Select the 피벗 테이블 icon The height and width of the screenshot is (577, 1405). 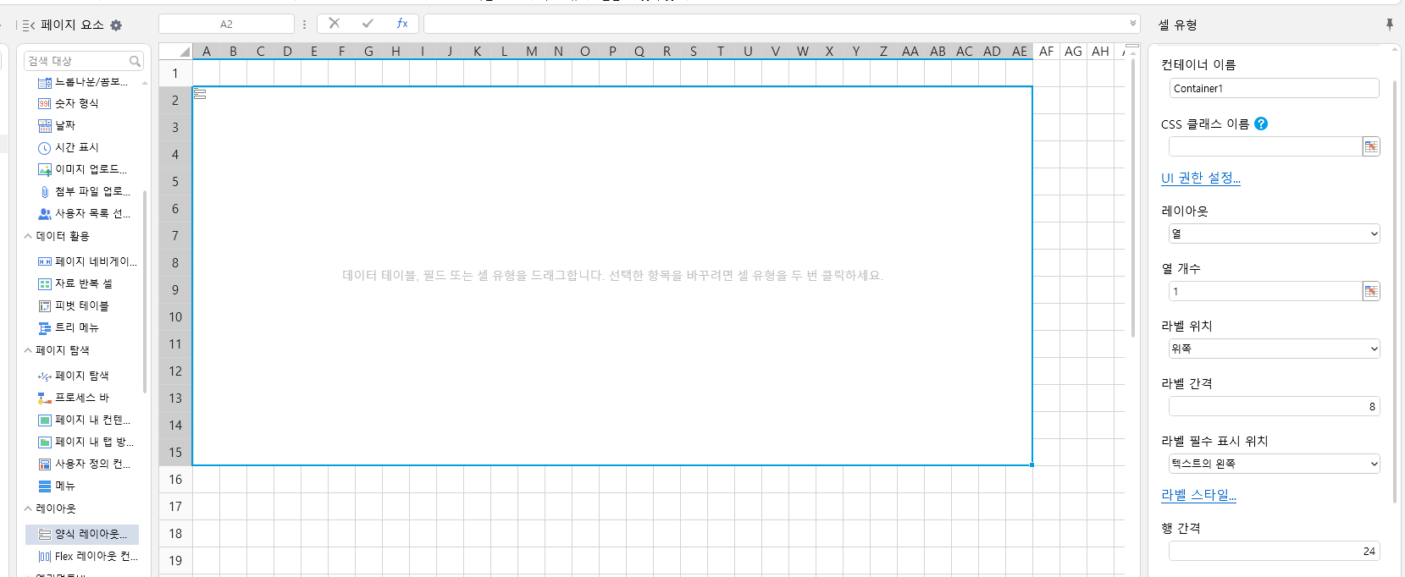[45, 305]
